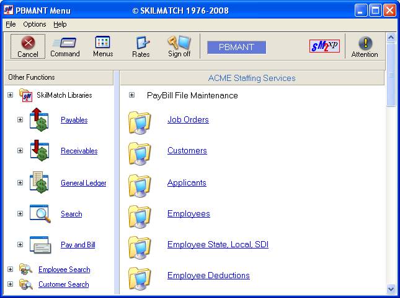Screen dimensions: 400x298
Task: Open the Employees link
Action: [189, 213]
